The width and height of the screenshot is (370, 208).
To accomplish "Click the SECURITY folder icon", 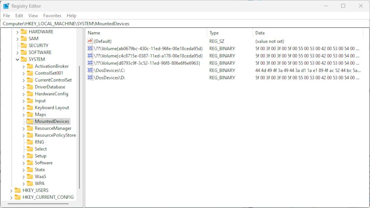I will point(24,45).
